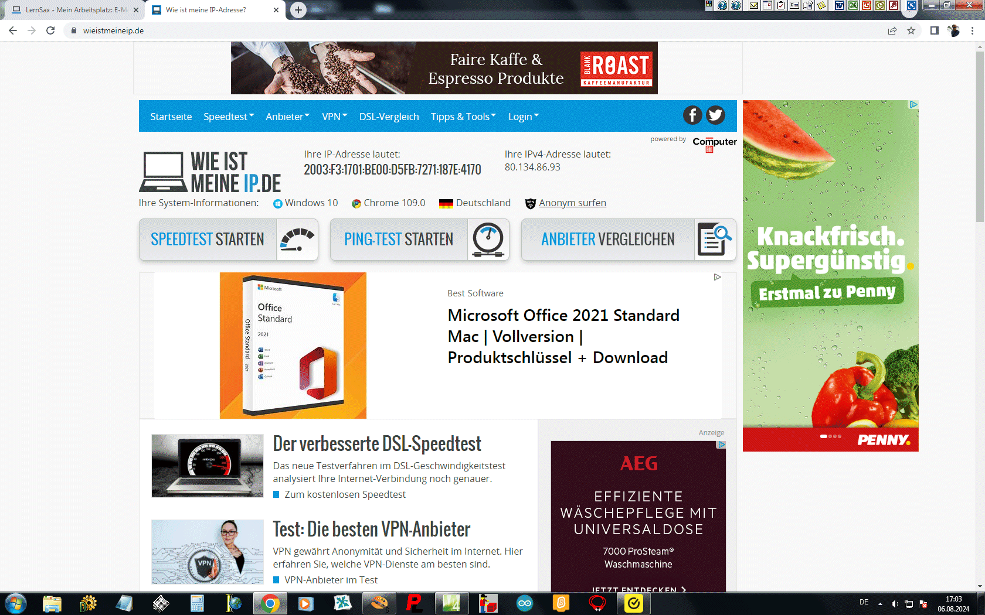
Task: Open the Chrome side panel icon
Action: click(x=935, y=30)
